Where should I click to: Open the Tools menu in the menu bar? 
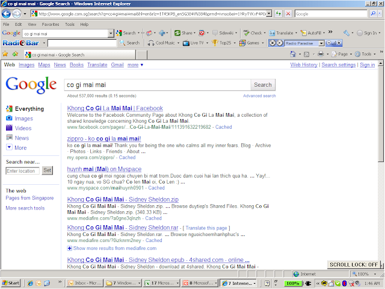70,24
